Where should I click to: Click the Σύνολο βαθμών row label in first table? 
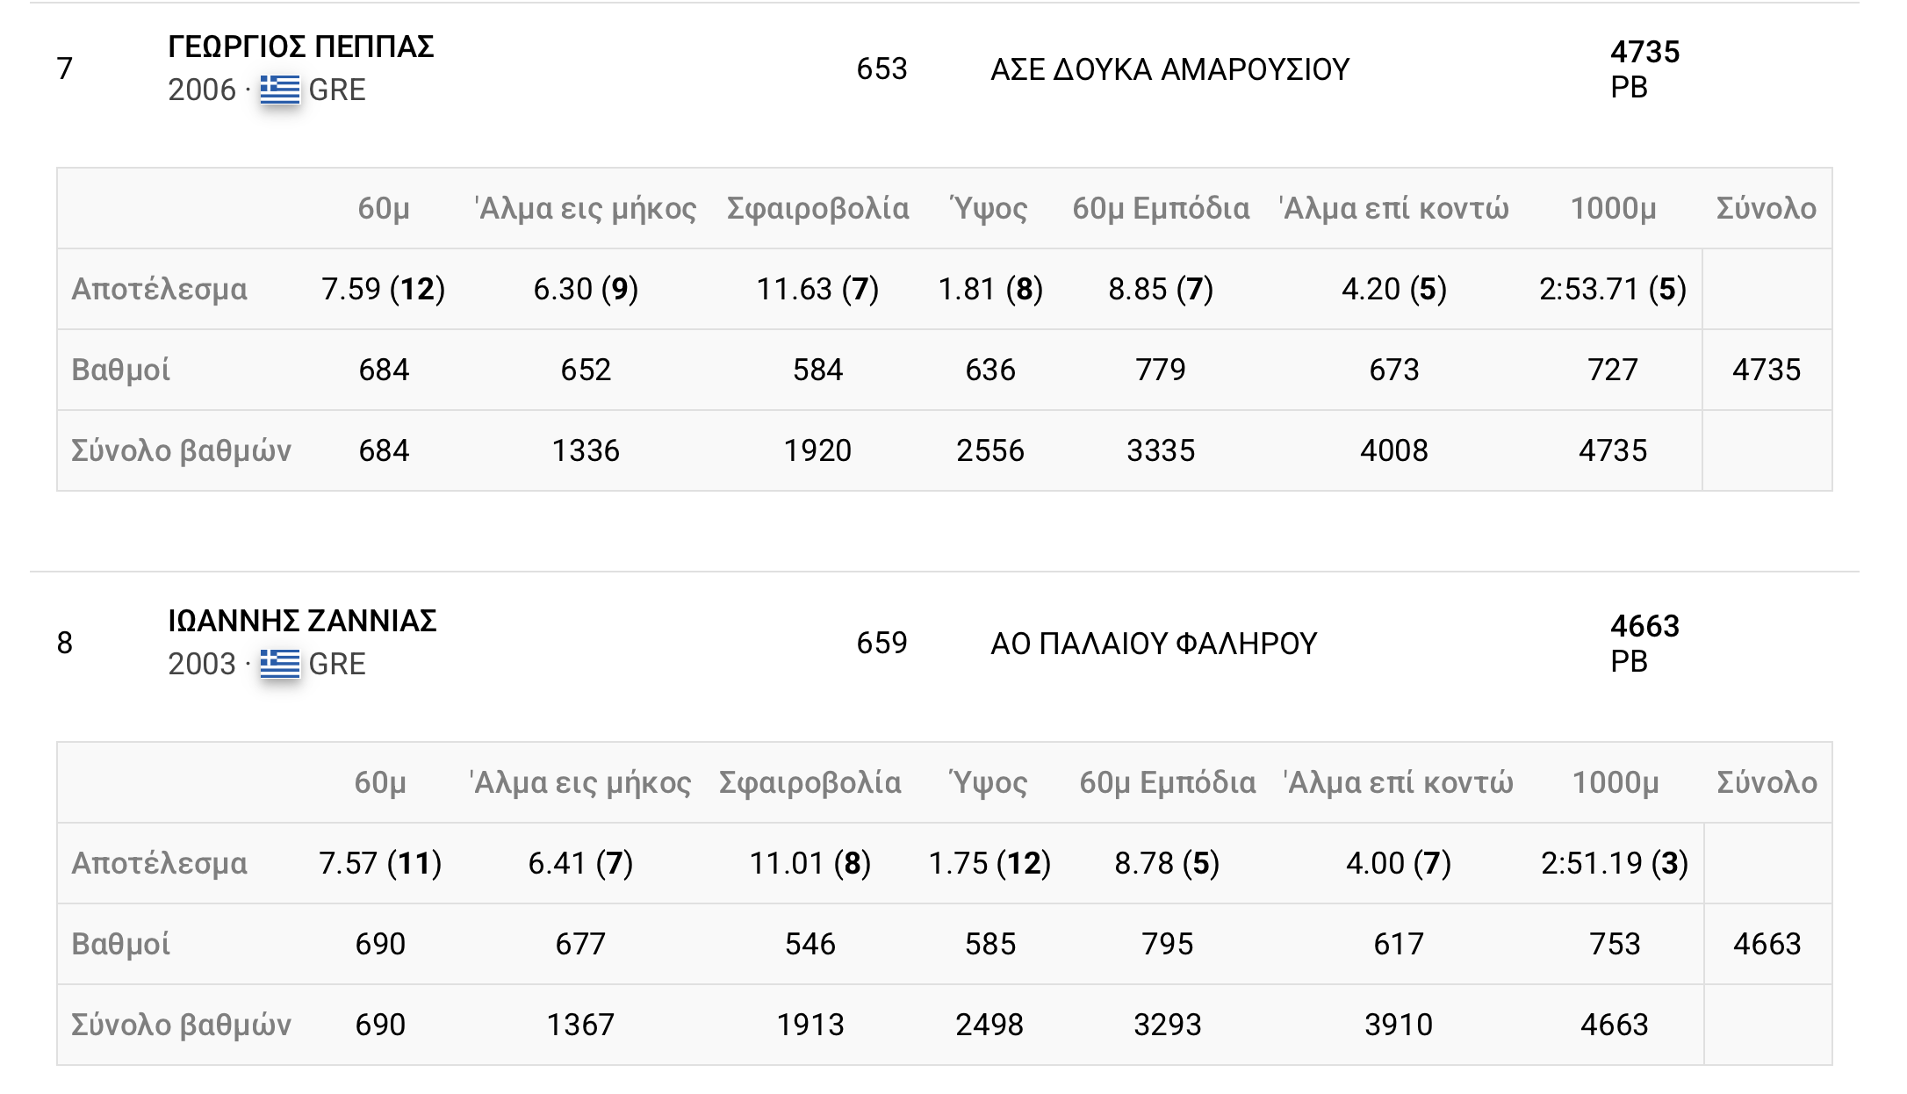[x=181, y=450]
